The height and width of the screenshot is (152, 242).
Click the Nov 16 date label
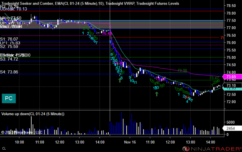click(x=130, y=142)
